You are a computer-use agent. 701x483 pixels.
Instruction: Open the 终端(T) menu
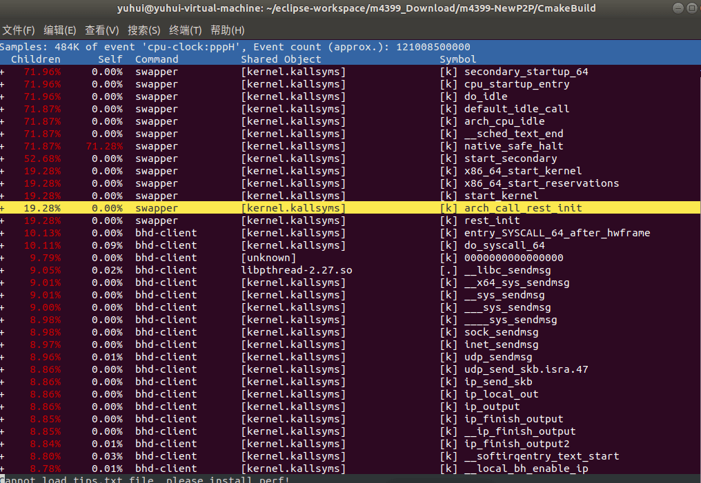pos(186,30)
